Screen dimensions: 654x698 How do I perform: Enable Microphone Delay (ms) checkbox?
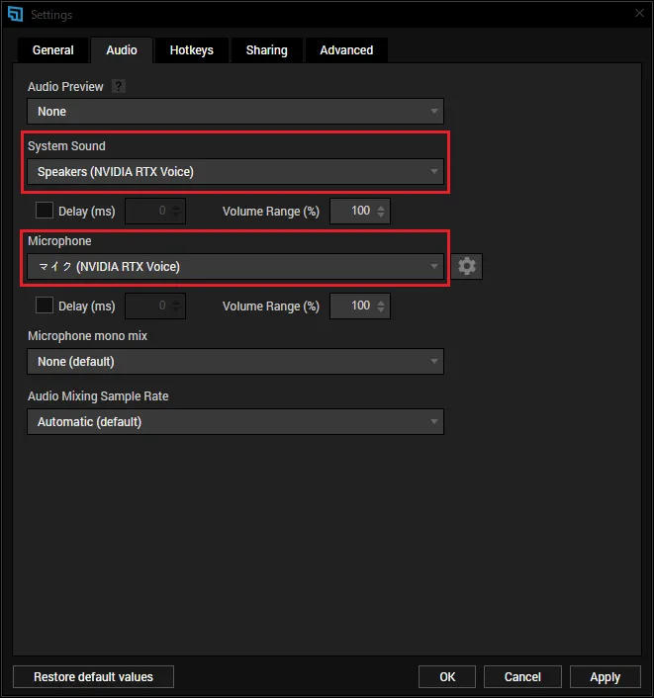tap(45, 305)
